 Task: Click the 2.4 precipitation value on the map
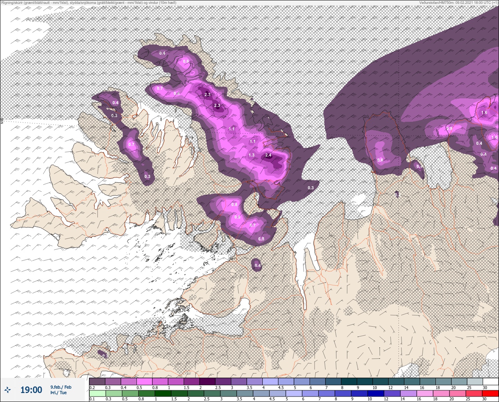pos(268,155)
